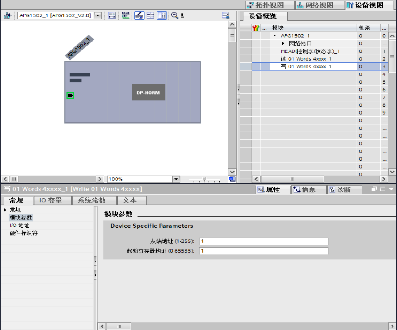This screenshot has width=397, height=330.
Task: Click the DP-NORM module block
Action: tap(148, 92)
